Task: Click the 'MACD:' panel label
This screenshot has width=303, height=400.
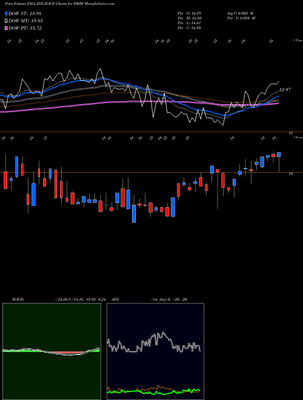Action: (x=18, y=299)
